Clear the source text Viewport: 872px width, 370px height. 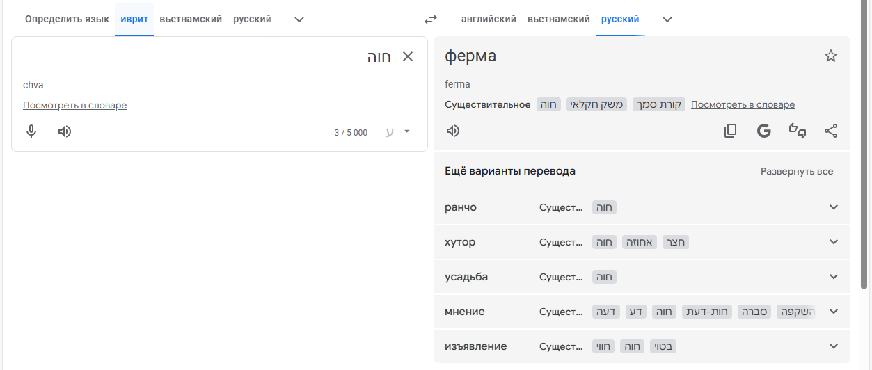(408, 57)
